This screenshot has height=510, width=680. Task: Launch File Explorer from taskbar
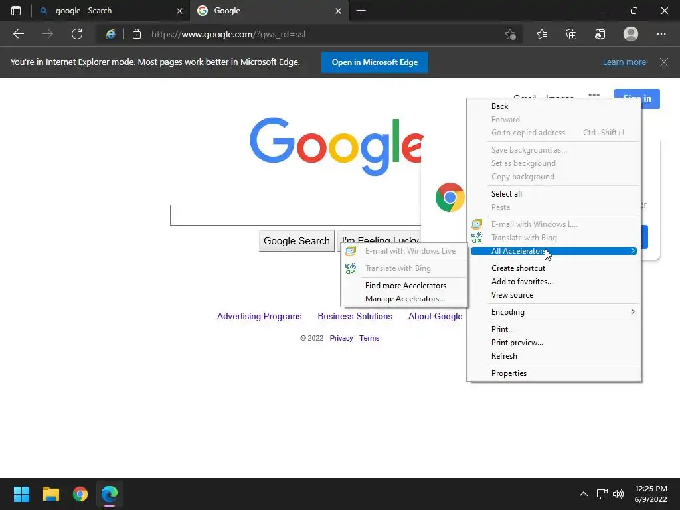click(x=50, y=494)
